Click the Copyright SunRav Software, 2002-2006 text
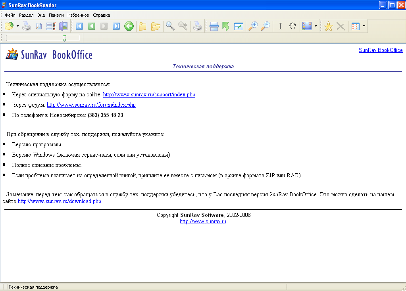The height and width of the screenshot is (291, 406). 204,215
